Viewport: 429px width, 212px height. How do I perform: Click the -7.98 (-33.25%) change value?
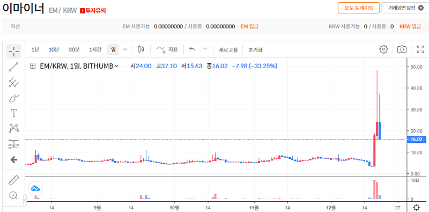254,66
